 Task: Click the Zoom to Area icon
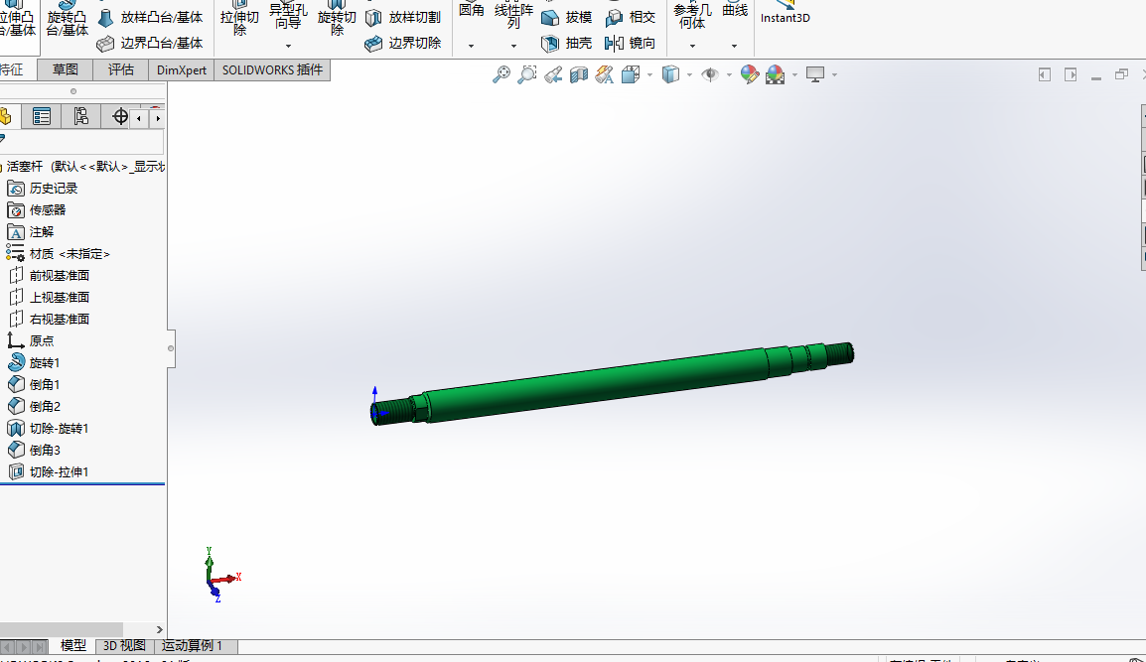(527, 74)
